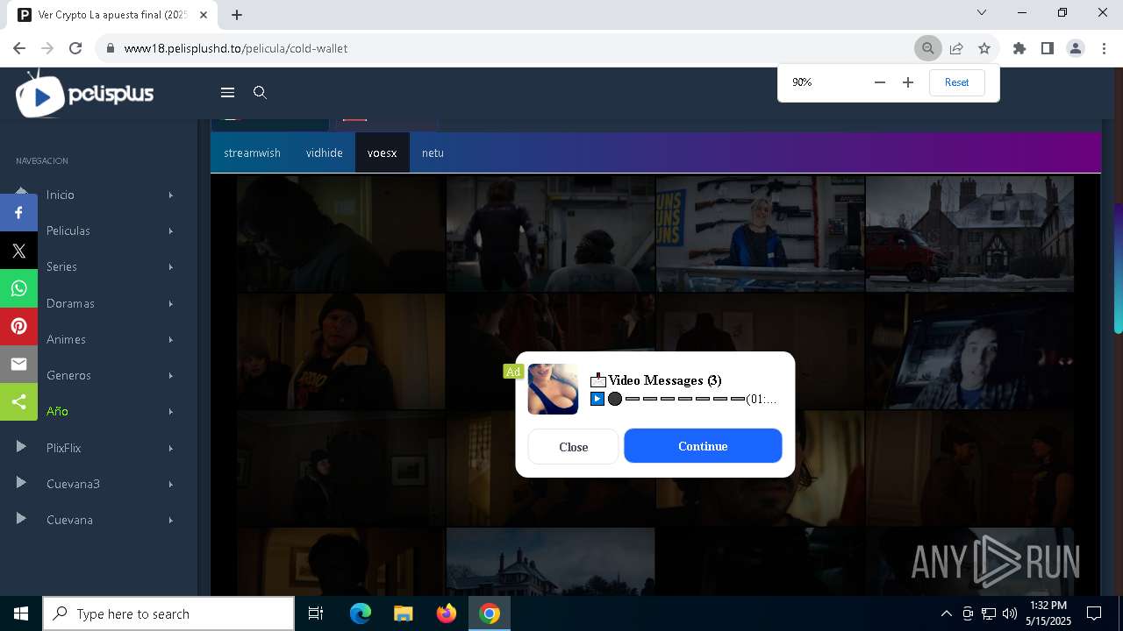
Task: Expand the PlixFlix submenu arrow
Action: (170, 448)
